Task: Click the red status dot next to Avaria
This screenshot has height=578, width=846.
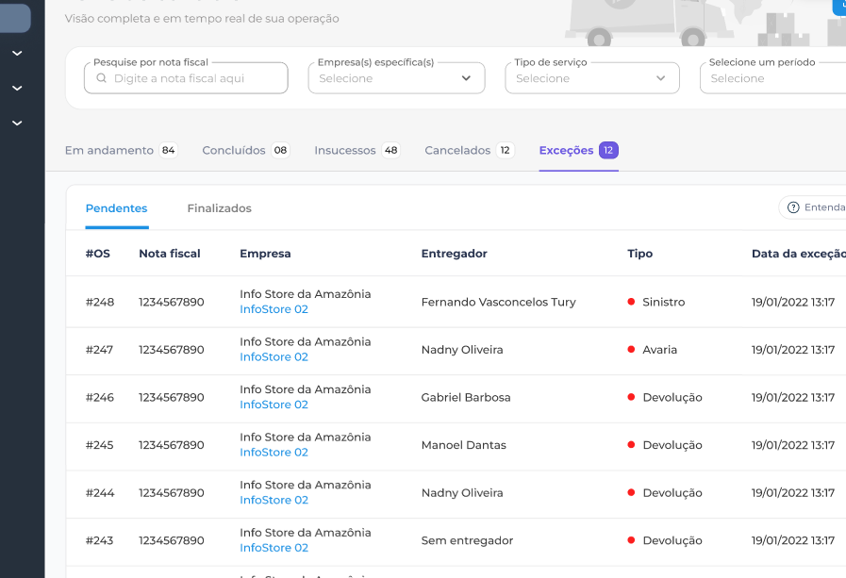Action: (631, 350)
